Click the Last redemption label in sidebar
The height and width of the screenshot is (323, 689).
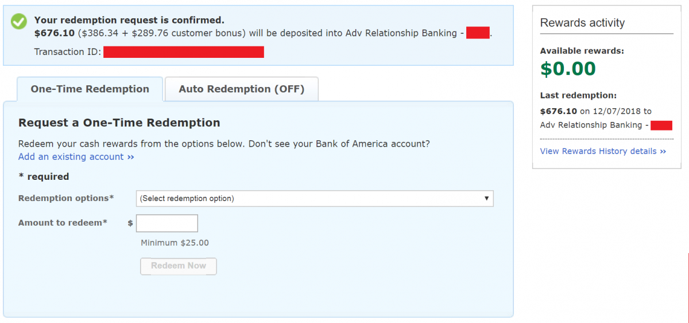(x=578, y=96)
